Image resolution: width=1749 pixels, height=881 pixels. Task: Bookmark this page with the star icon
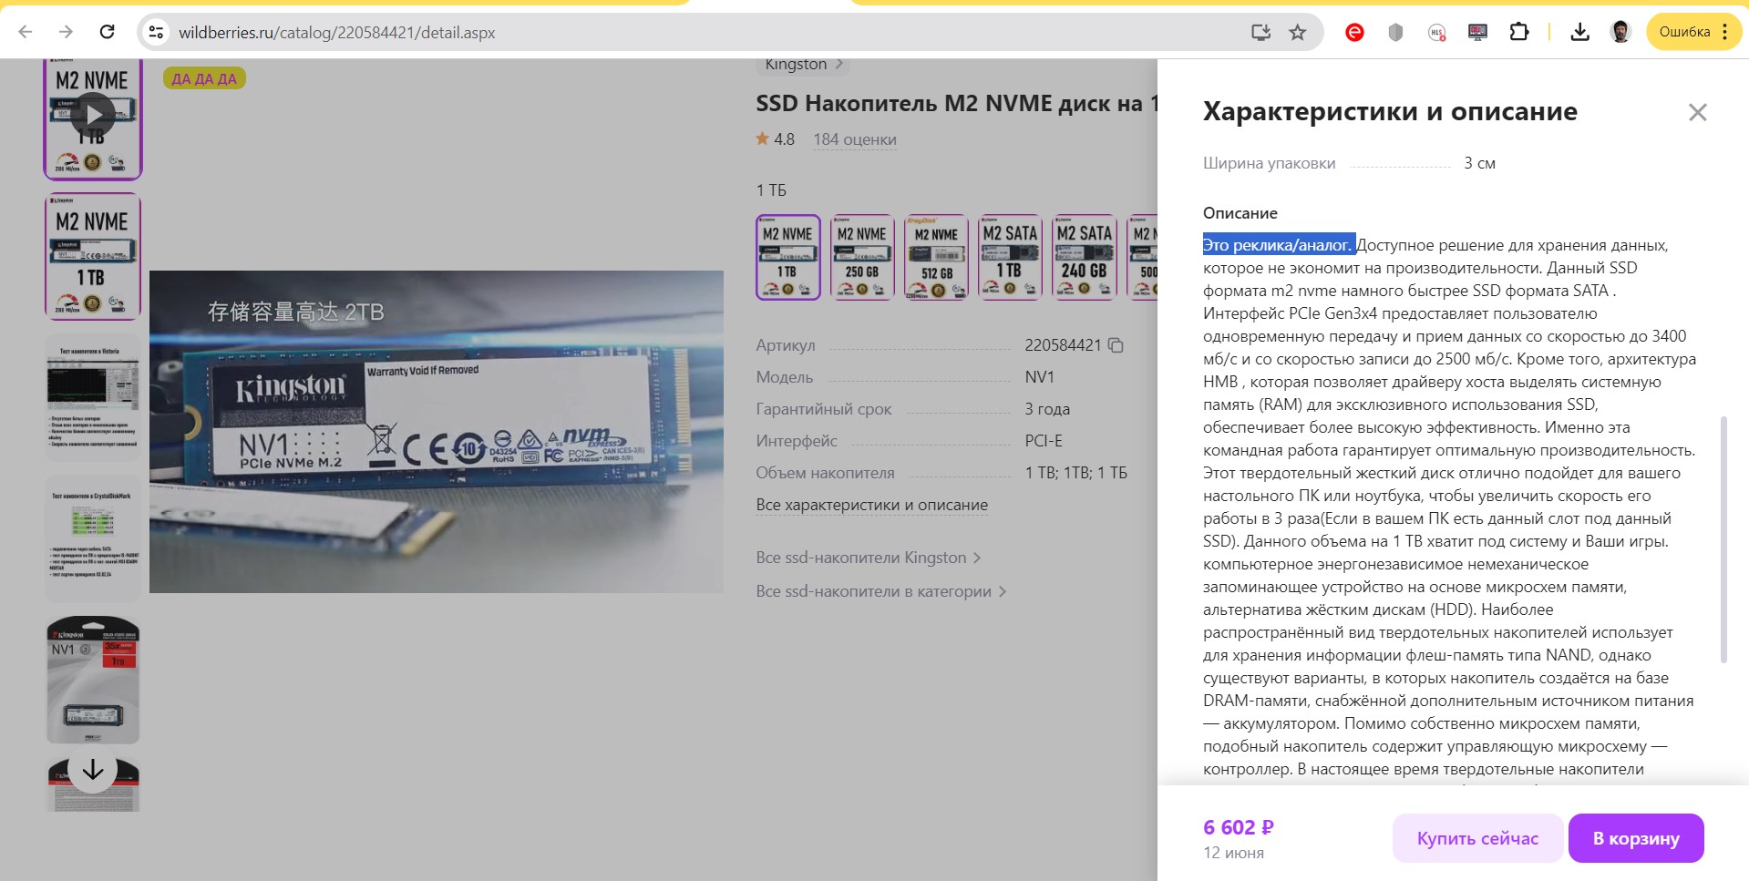[1298, 32]
